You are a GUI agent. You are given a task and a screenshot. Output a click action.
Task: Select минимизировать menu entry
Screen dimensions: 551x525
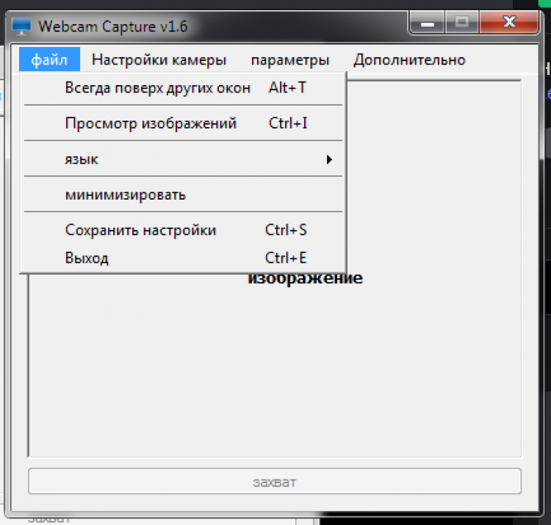pos(183,195)
